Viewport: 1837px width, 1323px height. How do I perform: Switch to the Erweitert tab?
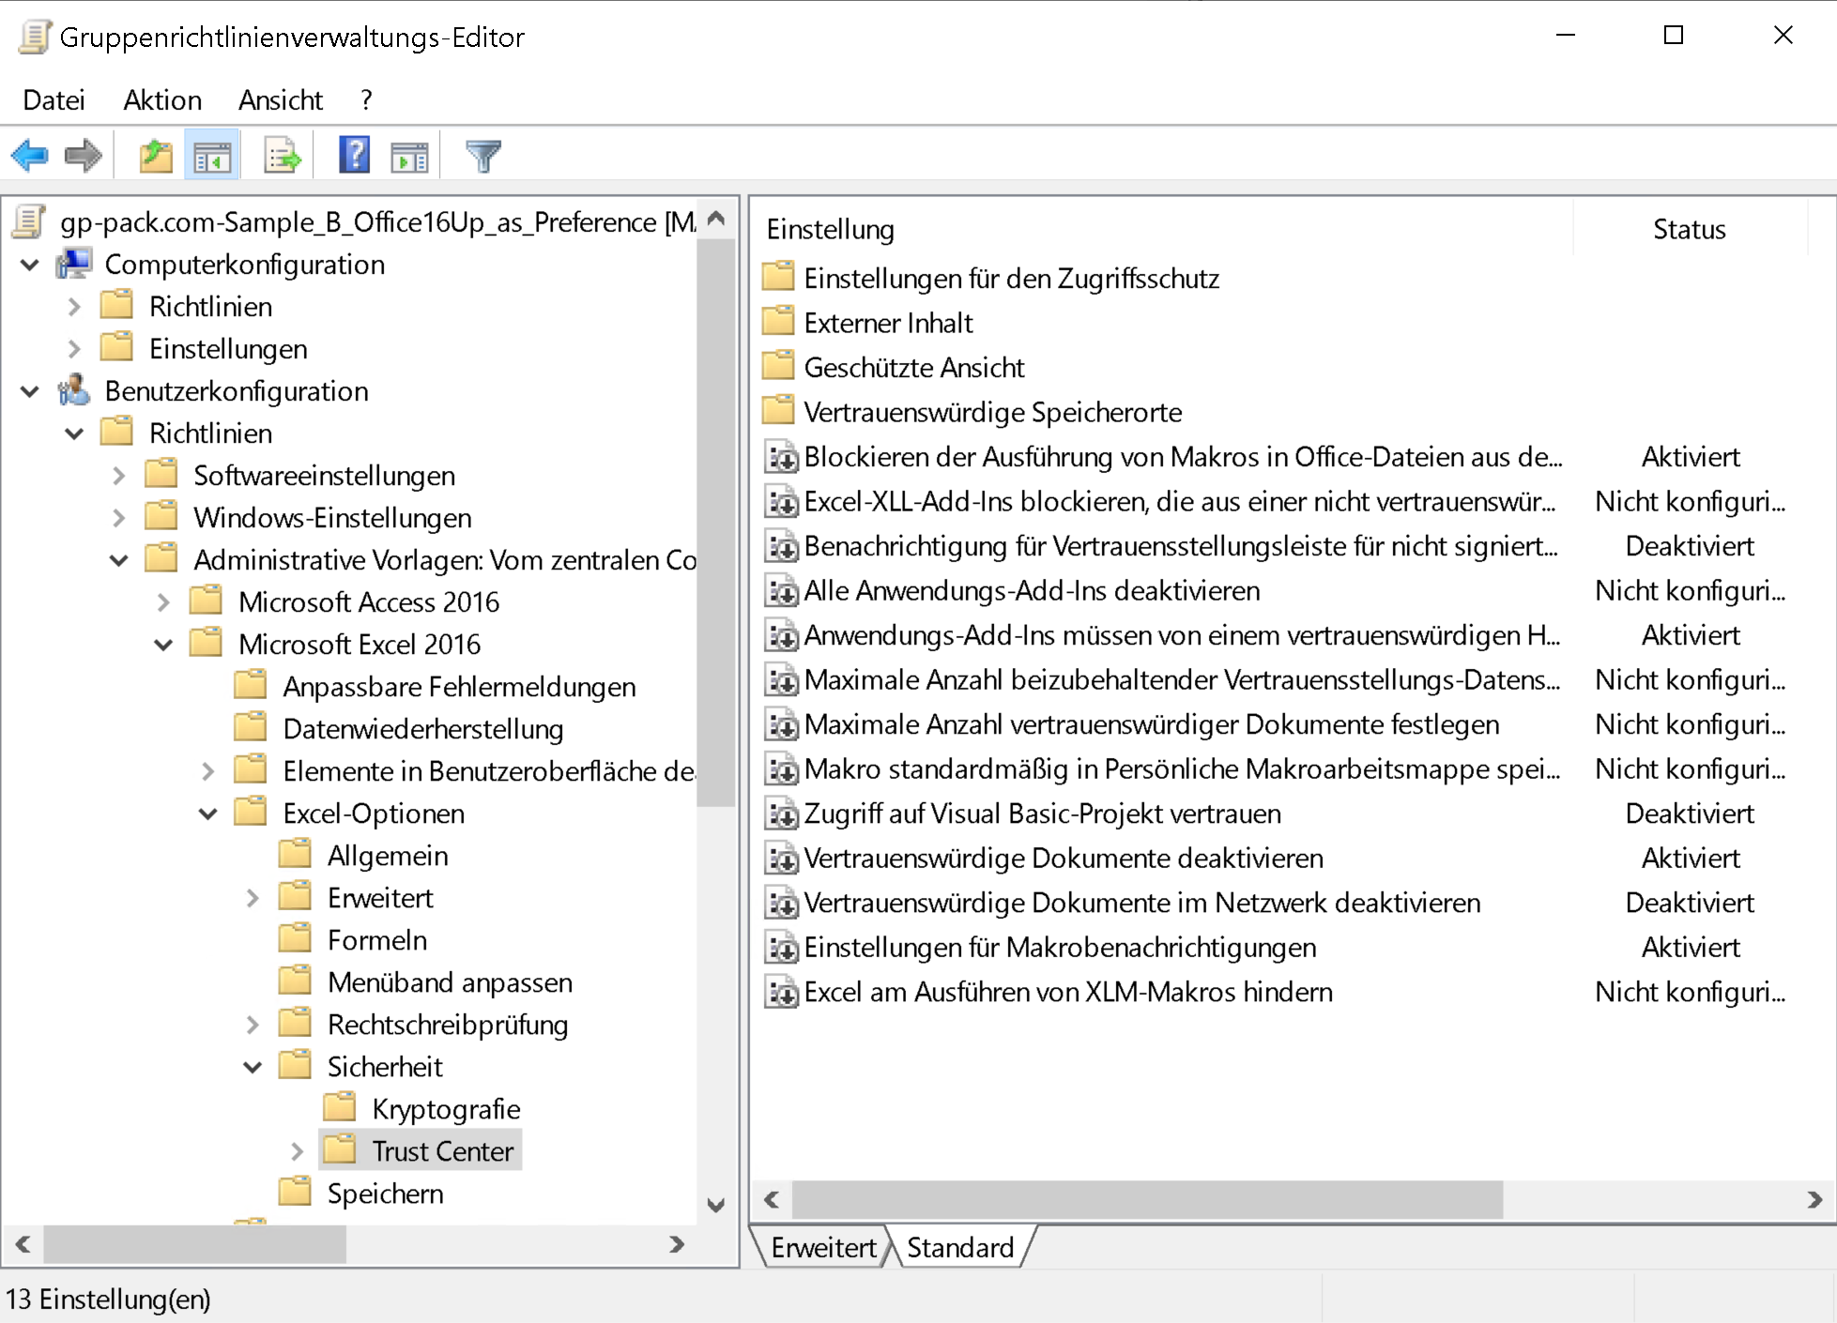[x=823, y=1247]
